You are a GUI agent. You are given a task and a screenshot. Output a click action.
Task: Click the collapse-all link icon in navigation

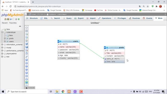(20, 26)
